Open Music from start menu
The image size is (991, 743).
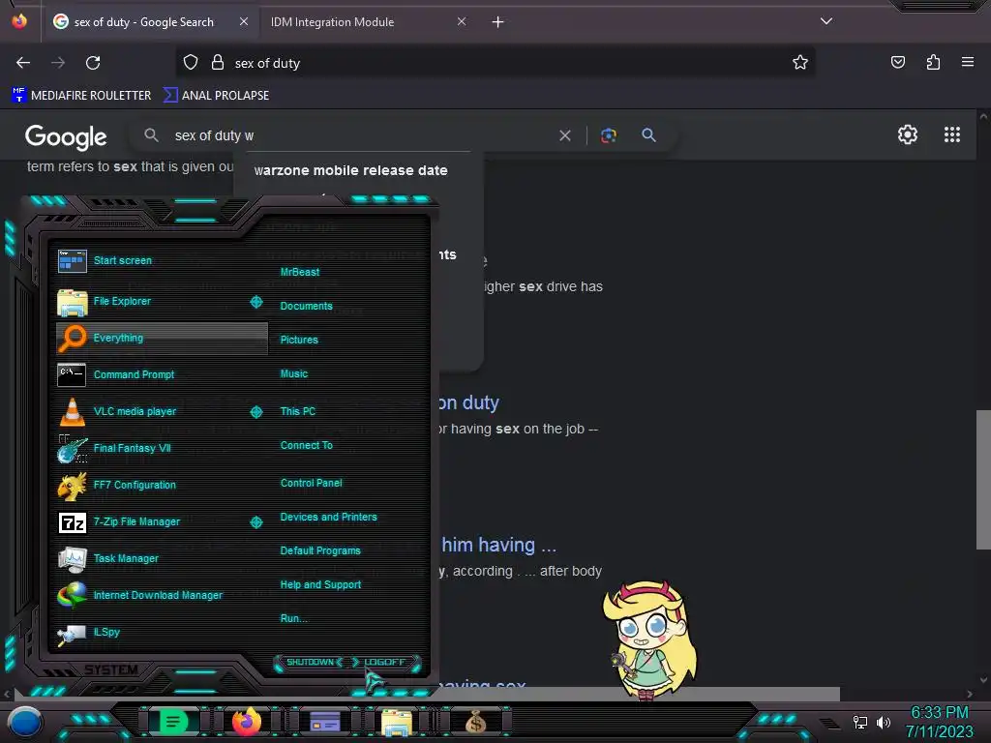point(294,374)
